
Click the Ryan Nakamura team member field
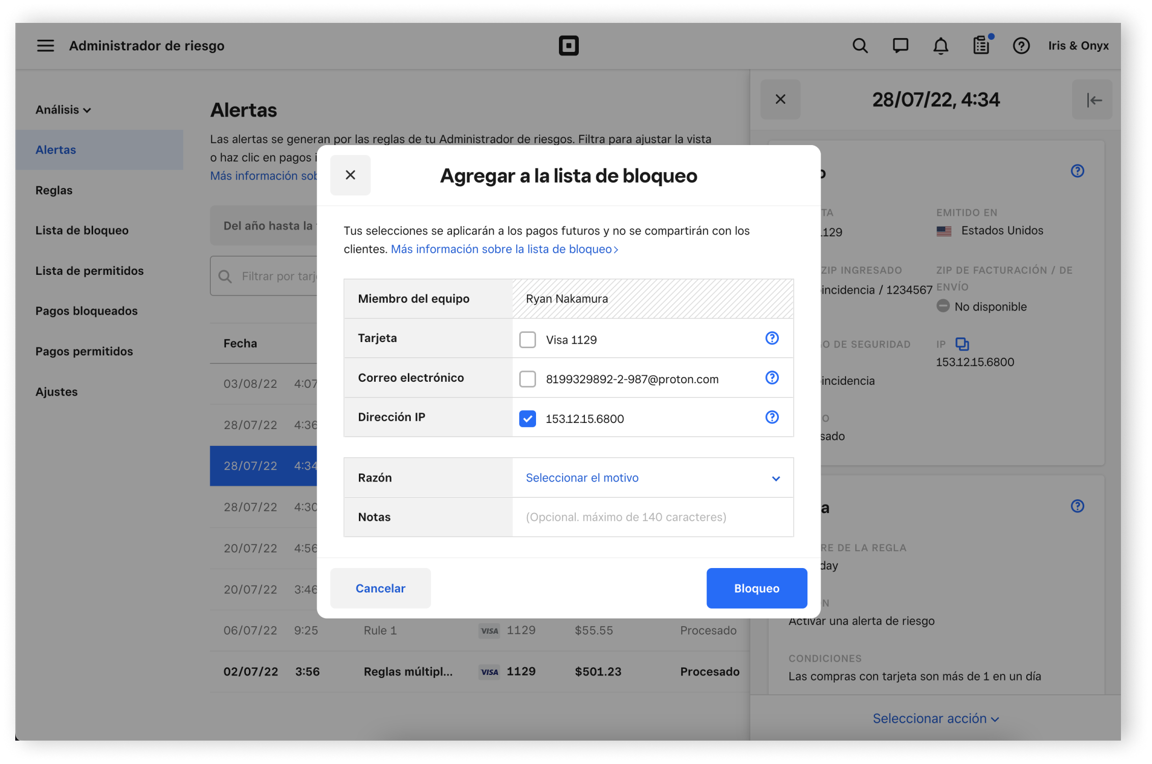pyautogui.click(x=653, y=299)
